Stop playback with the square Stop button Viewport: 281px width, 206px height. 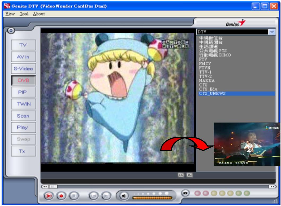point(74,196)
